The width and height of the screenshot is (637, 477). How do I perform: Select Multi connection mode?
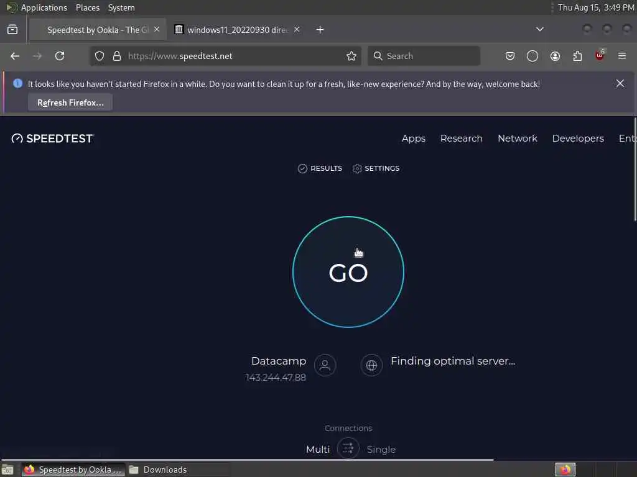tap(318, 450)
